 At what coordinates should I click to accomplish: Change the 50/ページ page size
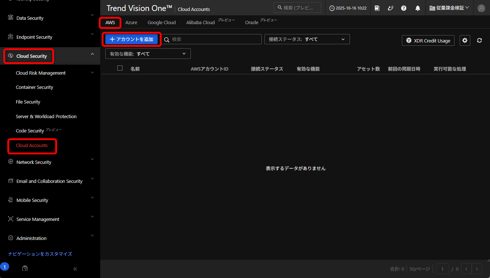(420, 269)
